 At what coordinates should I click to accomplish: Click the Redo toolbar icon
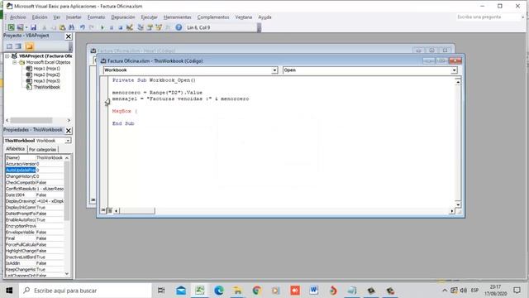tap(92, 27)
